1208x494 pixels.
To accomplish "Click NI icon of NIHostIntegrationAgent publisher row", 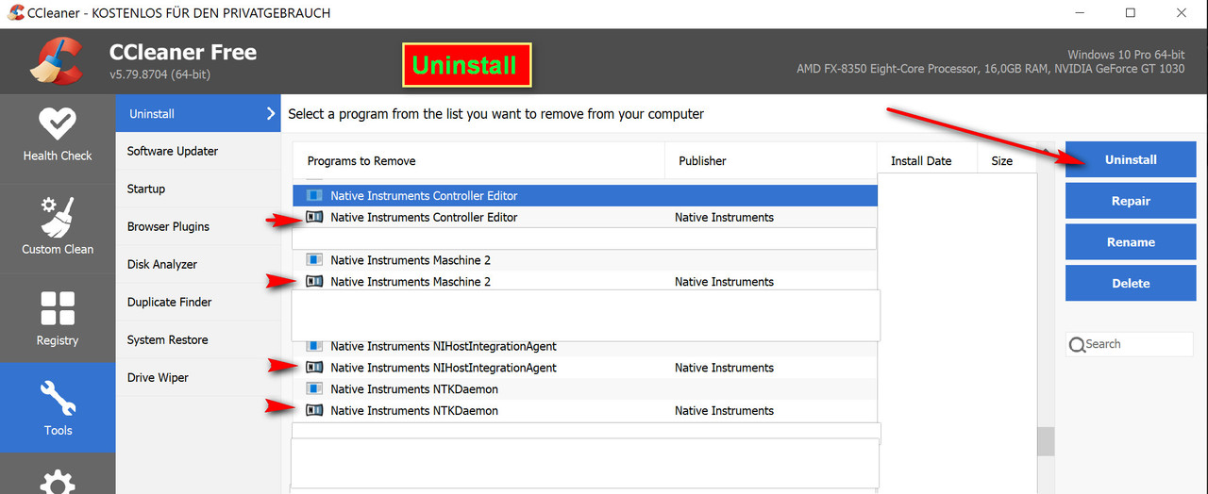I will pos(314,368).
